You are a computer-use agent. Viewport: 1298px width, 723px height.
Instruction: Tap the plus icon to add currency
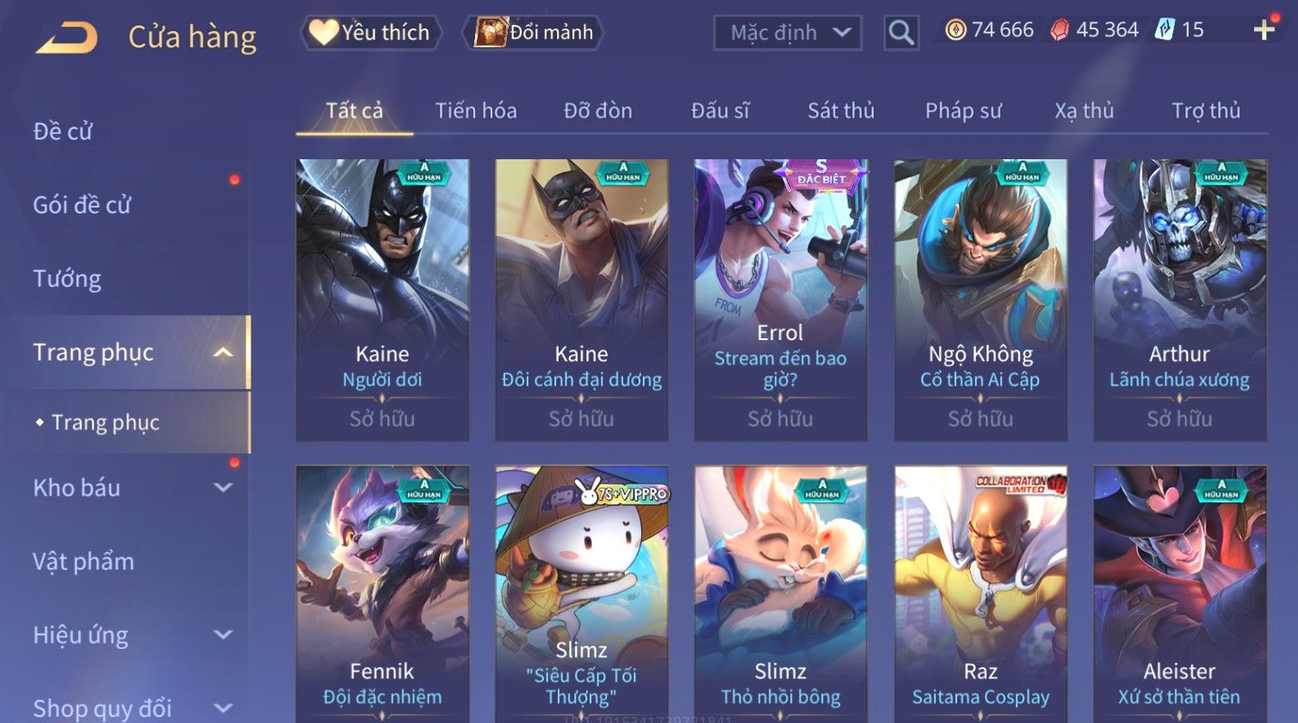1264,30
